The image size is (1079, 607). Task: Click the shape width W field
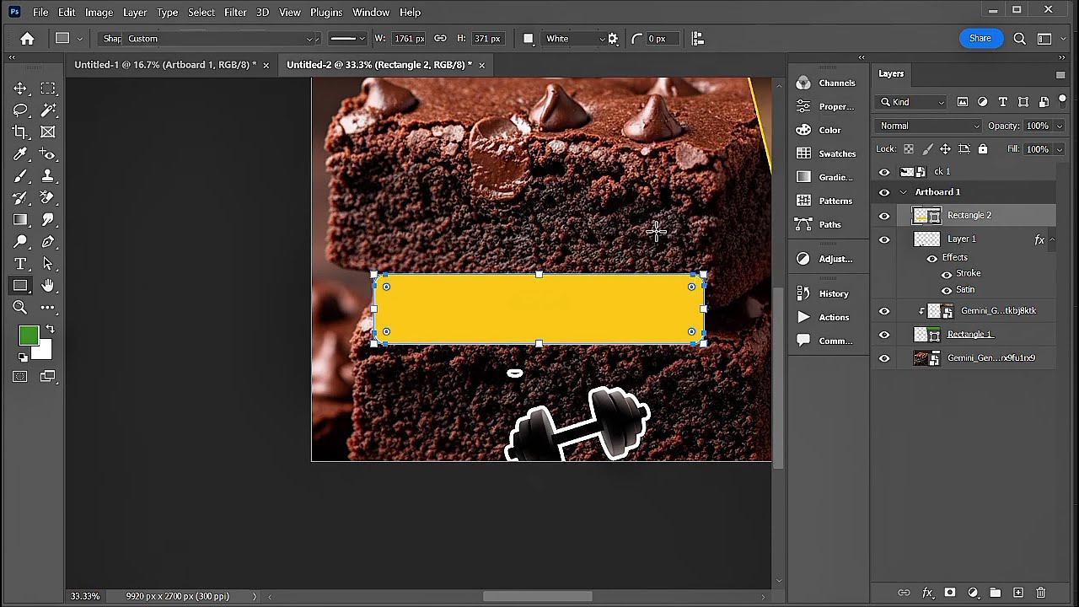click(408, 39)
